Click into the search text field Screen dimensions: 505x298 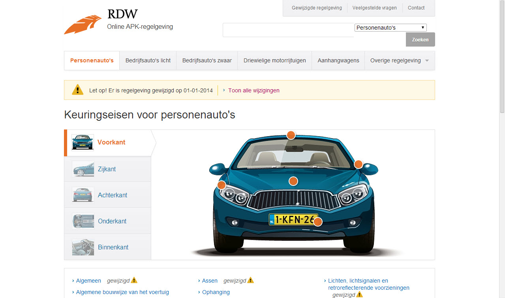pyautogui.click(x=288, y=30)
